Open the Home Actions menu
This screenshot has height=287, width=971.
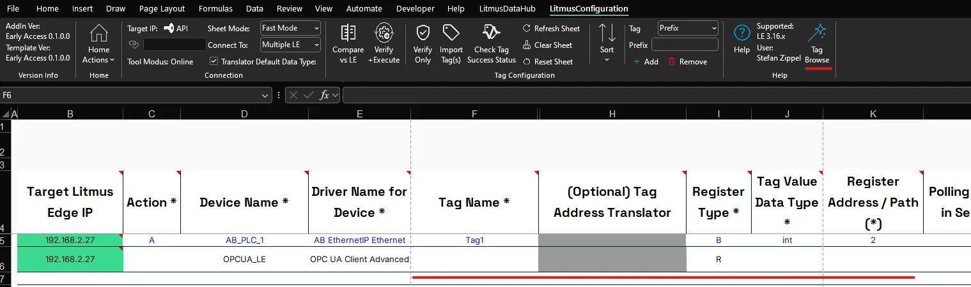pyautogui.click(x=98, y=45)
